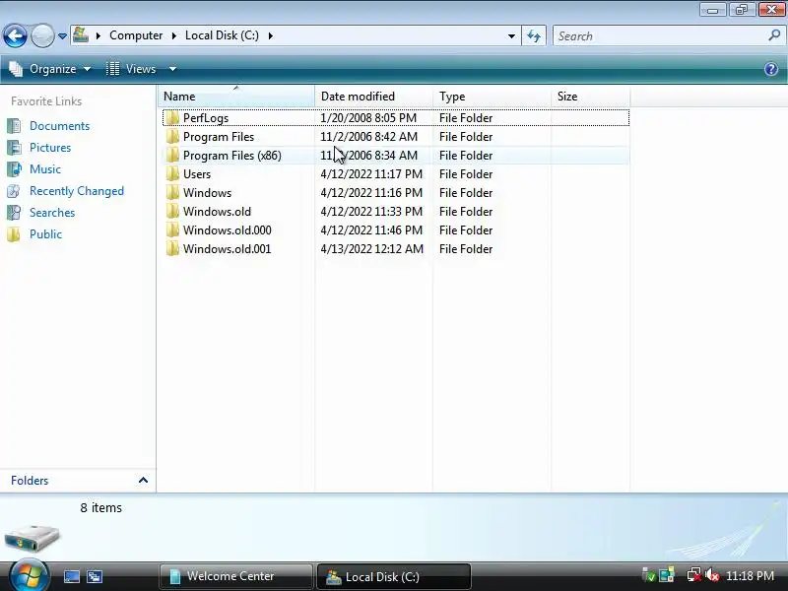The height and width of the screenshot is (591, 788).
Task: Sort by the Size column header
Action: [590, 96]
